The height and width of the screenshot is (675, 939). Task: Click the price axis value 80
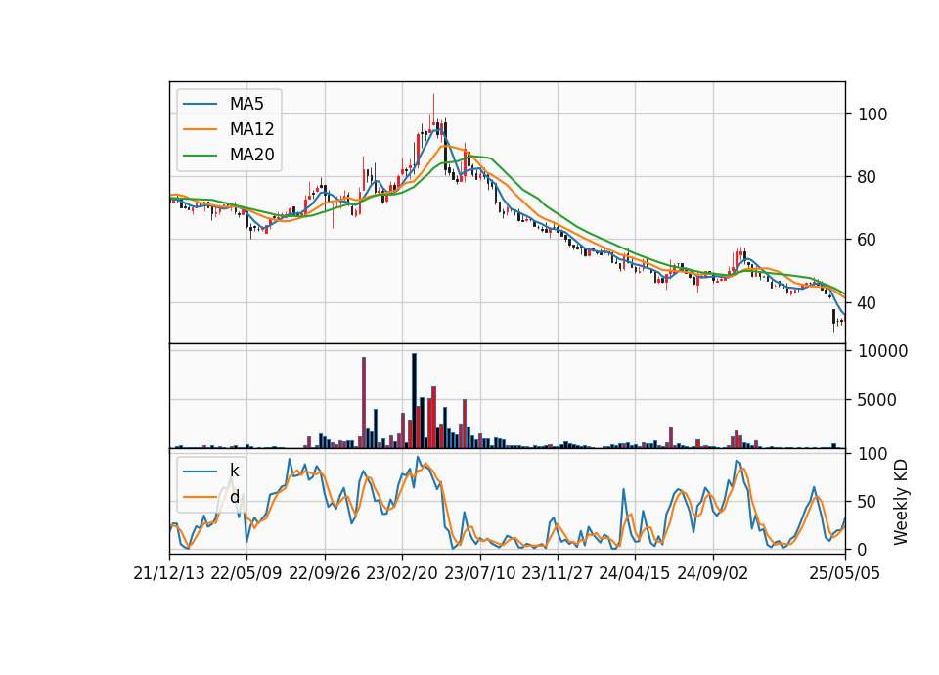(x=868, y=177)
